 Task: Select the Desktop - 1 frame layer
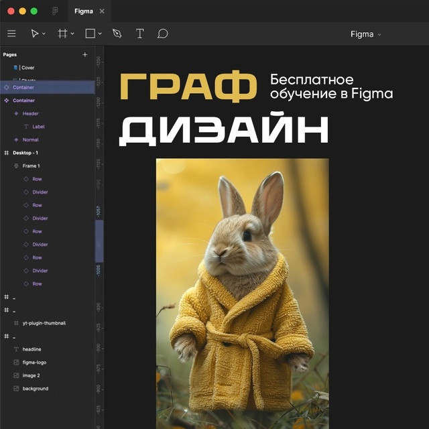[x=26, y=153]
